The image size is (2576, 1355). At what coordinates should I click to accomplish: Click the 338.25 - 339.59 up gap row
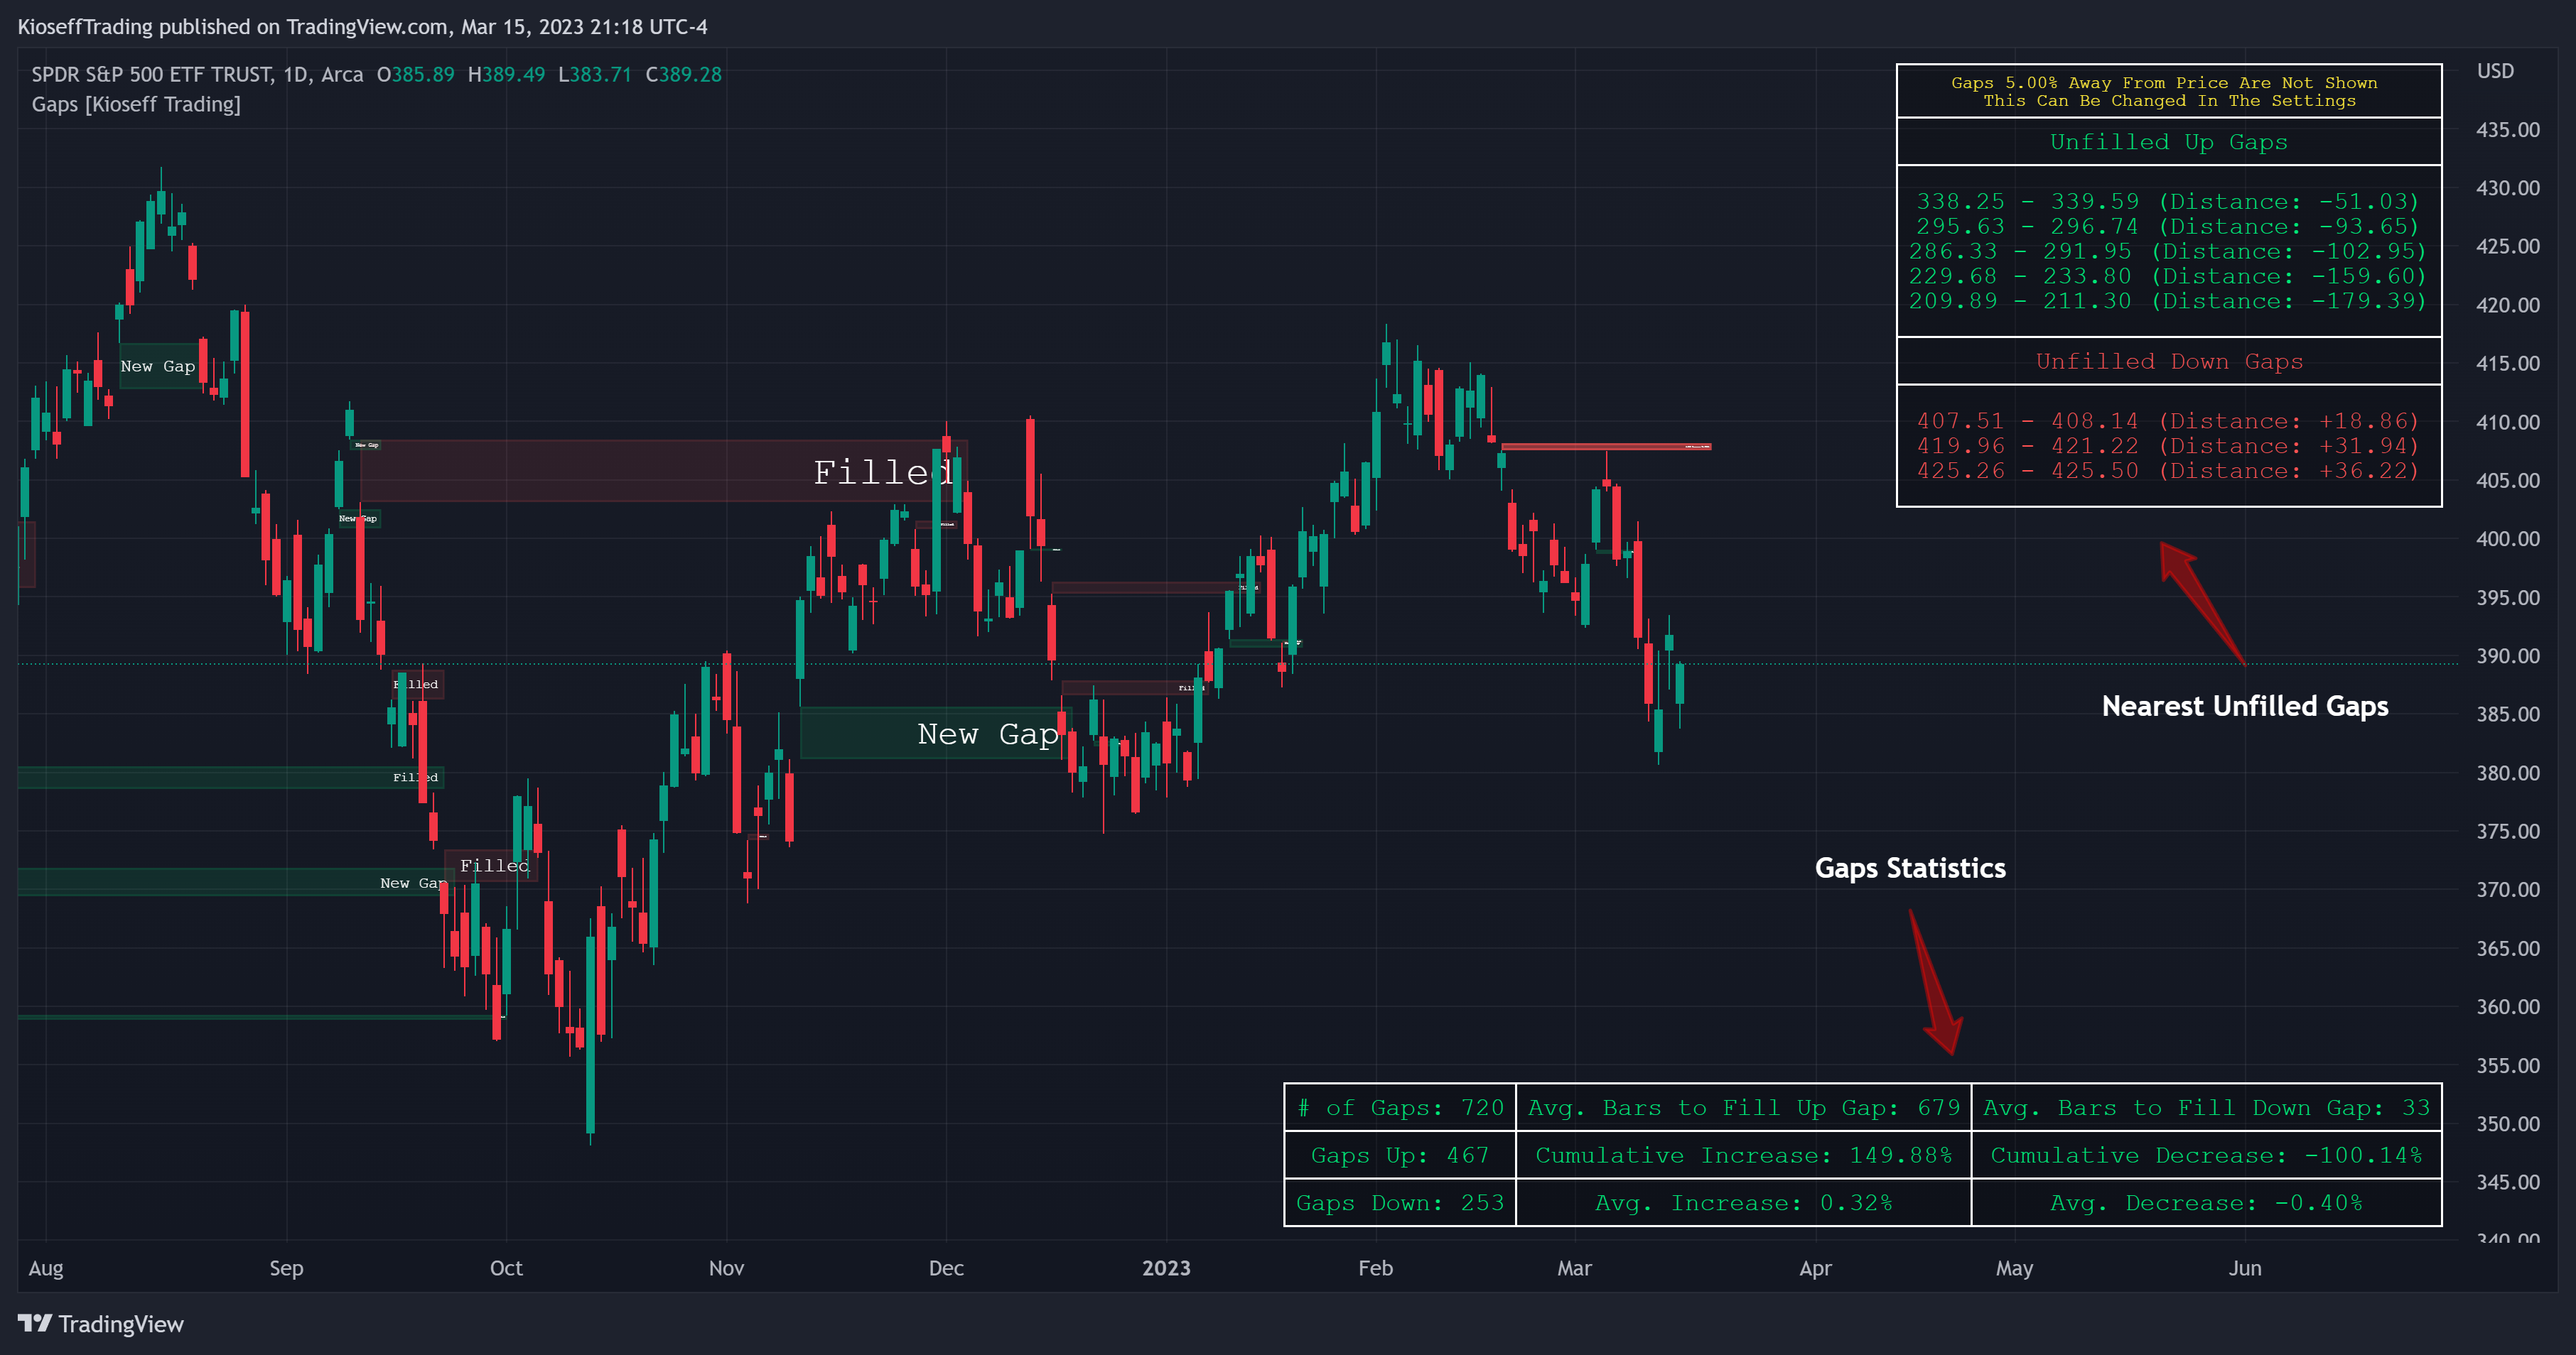tap(2167, 202)
